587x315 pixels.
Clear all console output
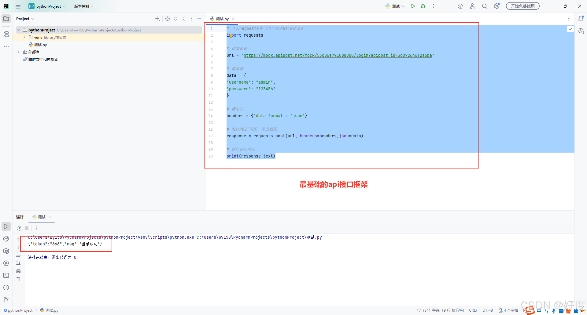pos(18,279)
